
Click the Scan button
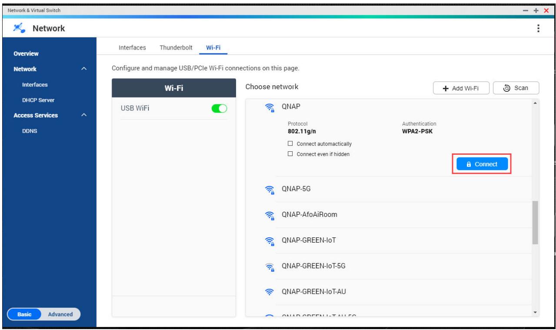click(x=516, y=88)
